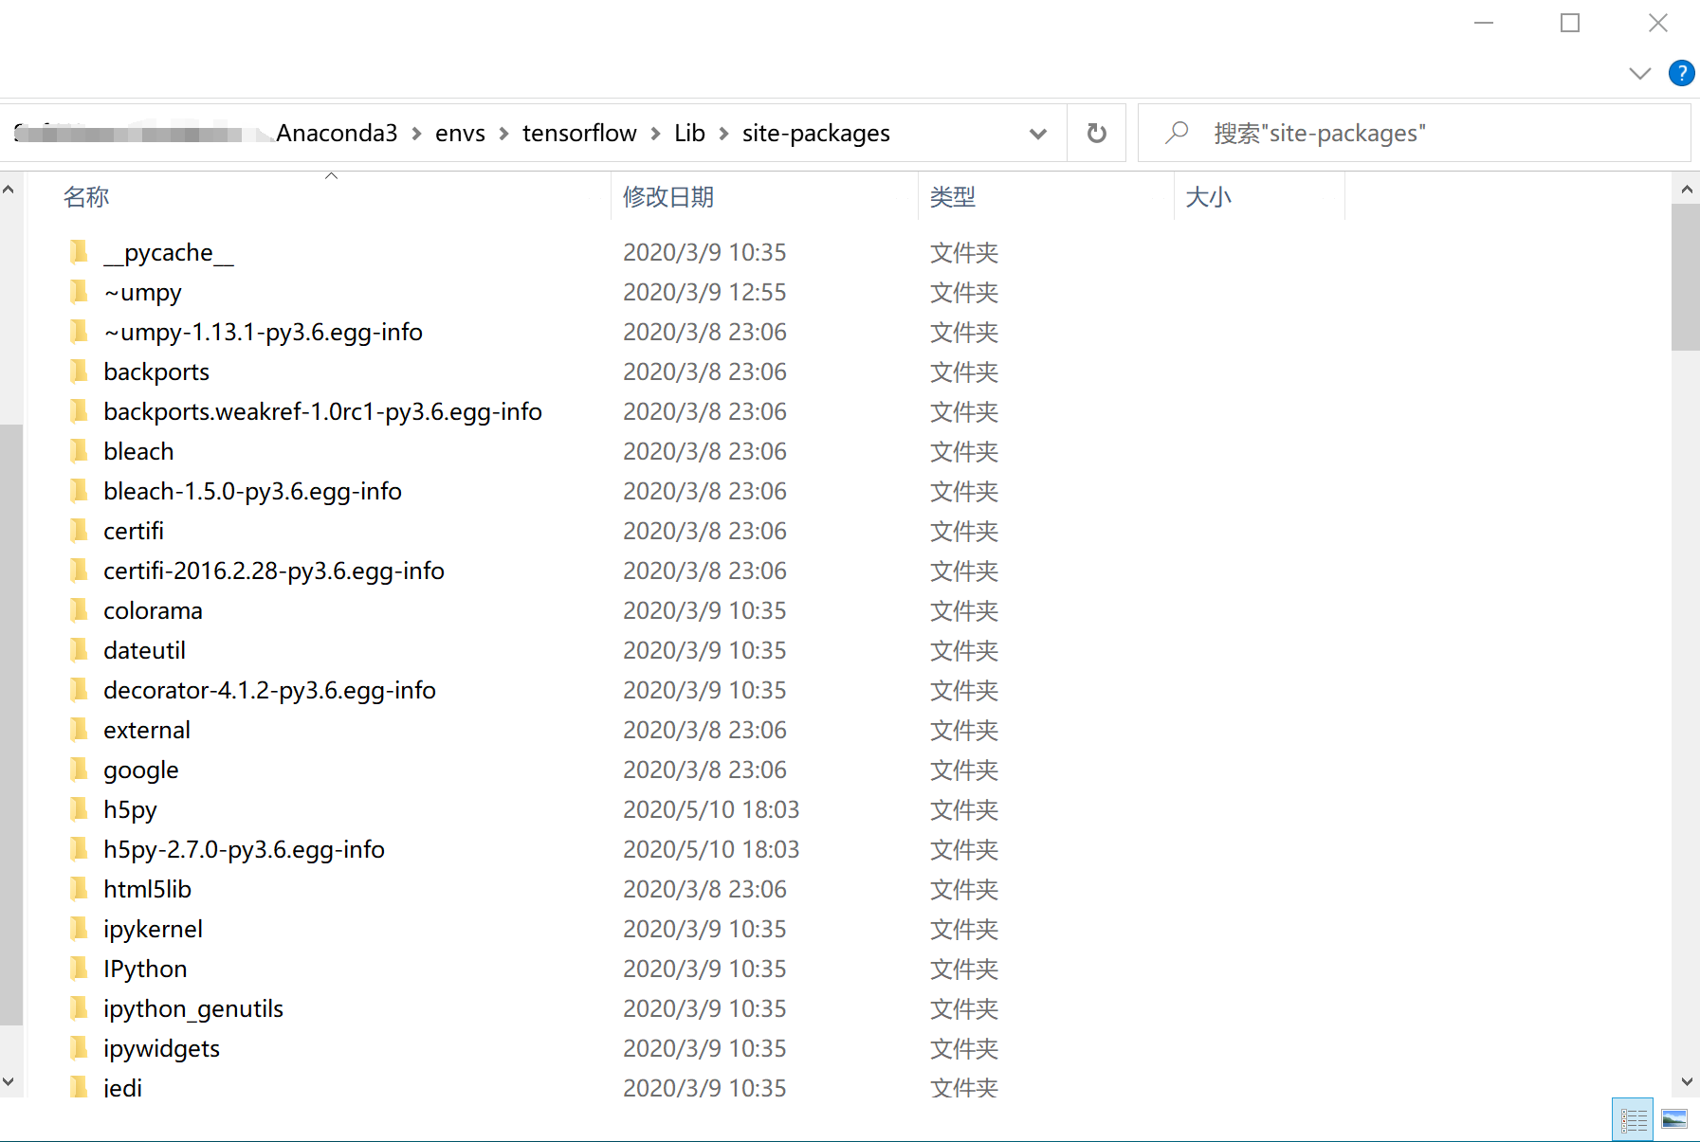Expand the chevron after Lib breadcrumb
The width and height of the screenshot is (1700, 1142).
click(x=723, y=134)
